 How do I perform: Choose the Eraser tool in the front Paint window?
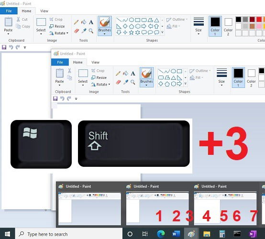click(x=118, y=82)
